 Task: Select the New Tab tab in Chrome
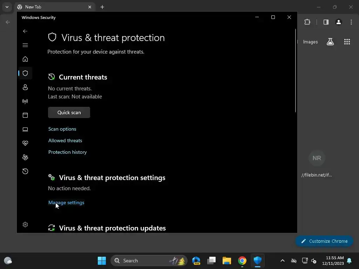click(x=54, y=7)
